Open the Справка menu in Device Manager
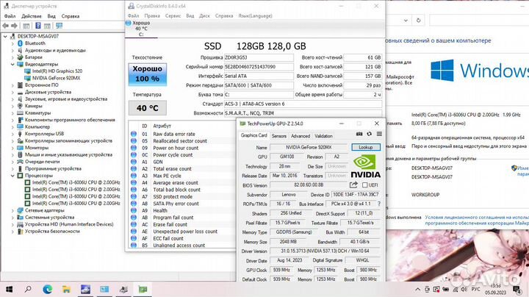Image resolution: width=529 pixels, height=297 pixels. (x=71, y=16)
